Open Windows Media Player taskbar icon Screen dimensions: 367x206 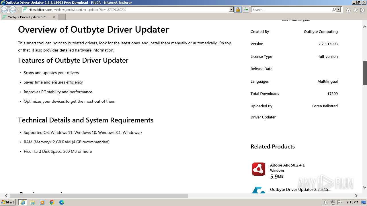(42, 202)
